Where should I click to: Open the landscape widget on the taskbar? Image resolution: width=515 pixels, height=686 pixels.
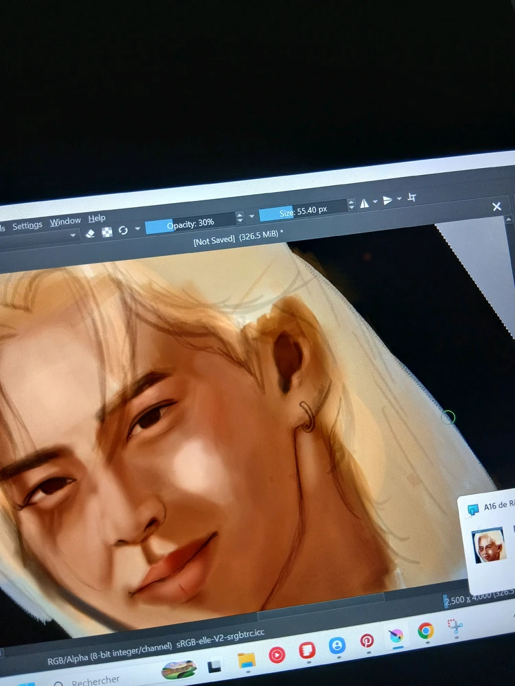coord(179,670)
